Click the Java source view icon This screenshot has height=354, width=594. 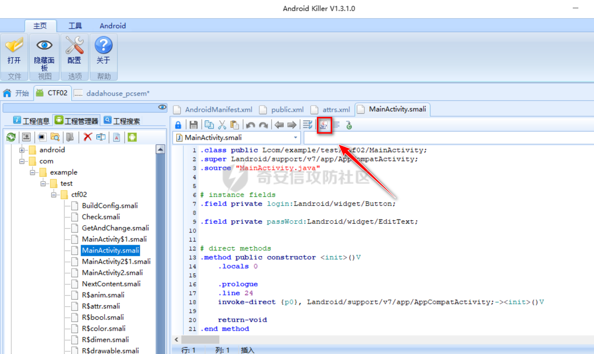point(324,125)
